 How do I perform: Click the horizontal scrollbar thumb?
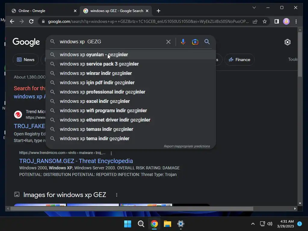coord(132,209)
